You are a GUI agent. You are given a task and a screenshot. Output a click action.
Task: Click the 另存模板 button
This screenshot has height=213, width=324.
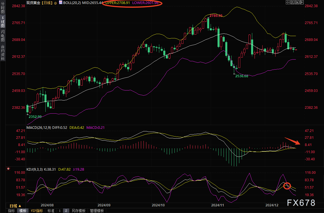(78, 211)
